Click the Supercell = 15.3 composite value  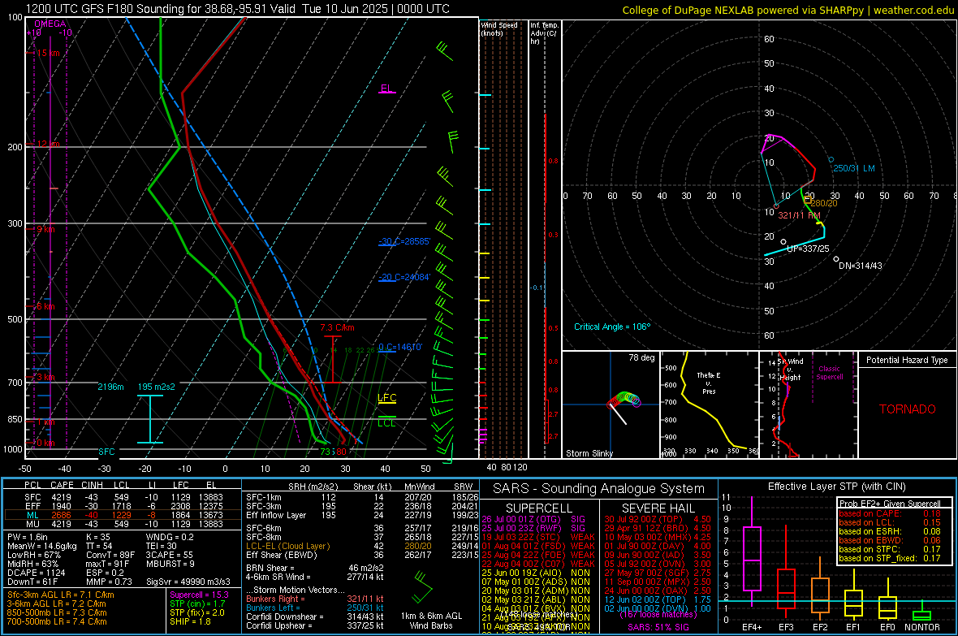tap(199, 595)
